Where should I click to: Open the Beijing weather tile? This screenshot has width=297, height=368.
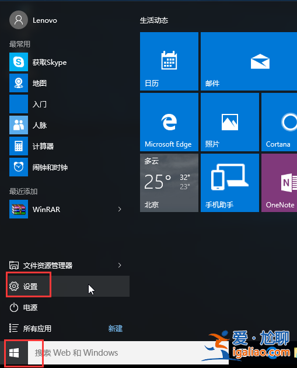169,183
